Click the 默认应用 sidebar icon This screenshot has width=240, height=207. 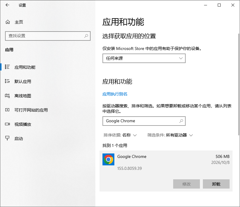(7, 81)
